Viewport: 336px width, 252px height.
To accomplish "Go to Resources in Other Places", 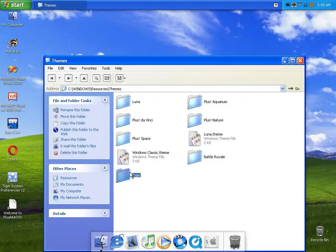I will [x=69, y=178].
